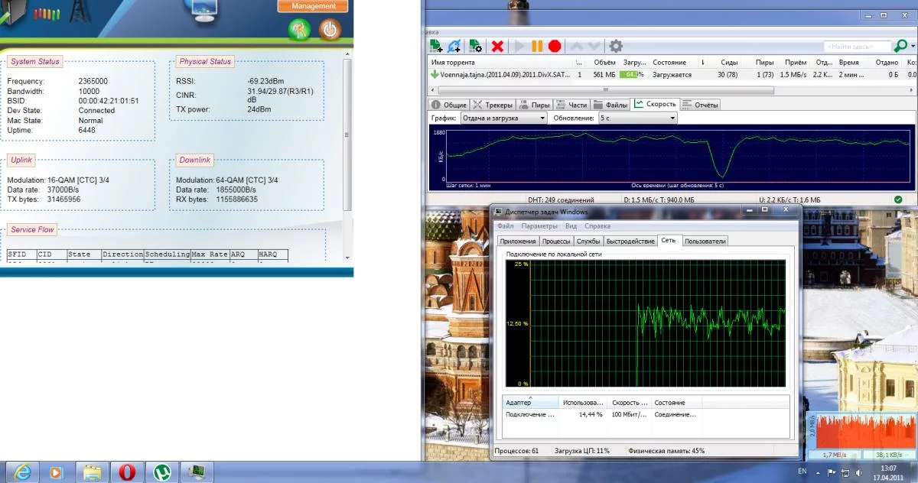Stop the torrent using red stop icon
This screenshot has width=918, height=483.
click(555, 47)
